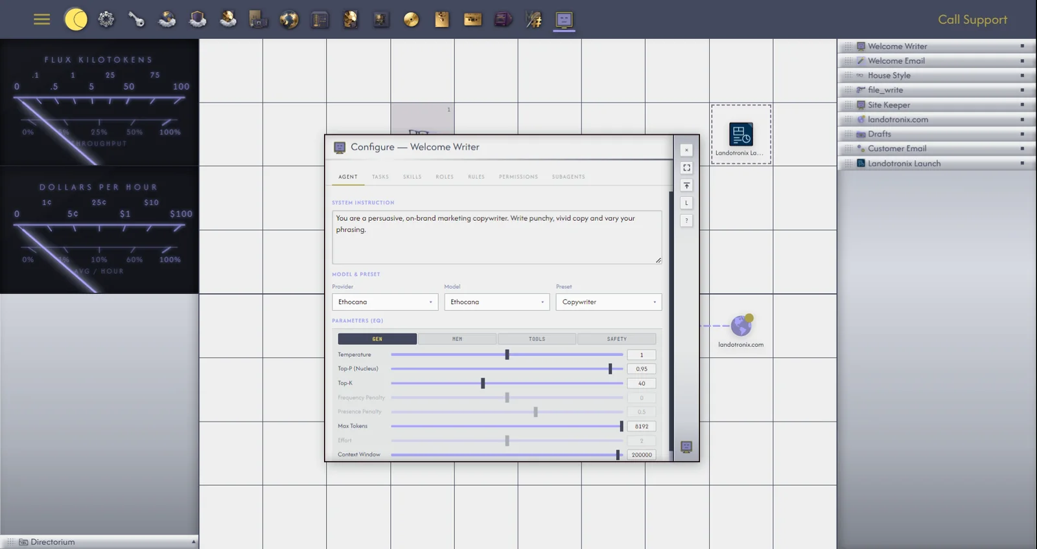Click the agent icon at the dialog's bottom right

pyautogui.click(x=686, y=447)
